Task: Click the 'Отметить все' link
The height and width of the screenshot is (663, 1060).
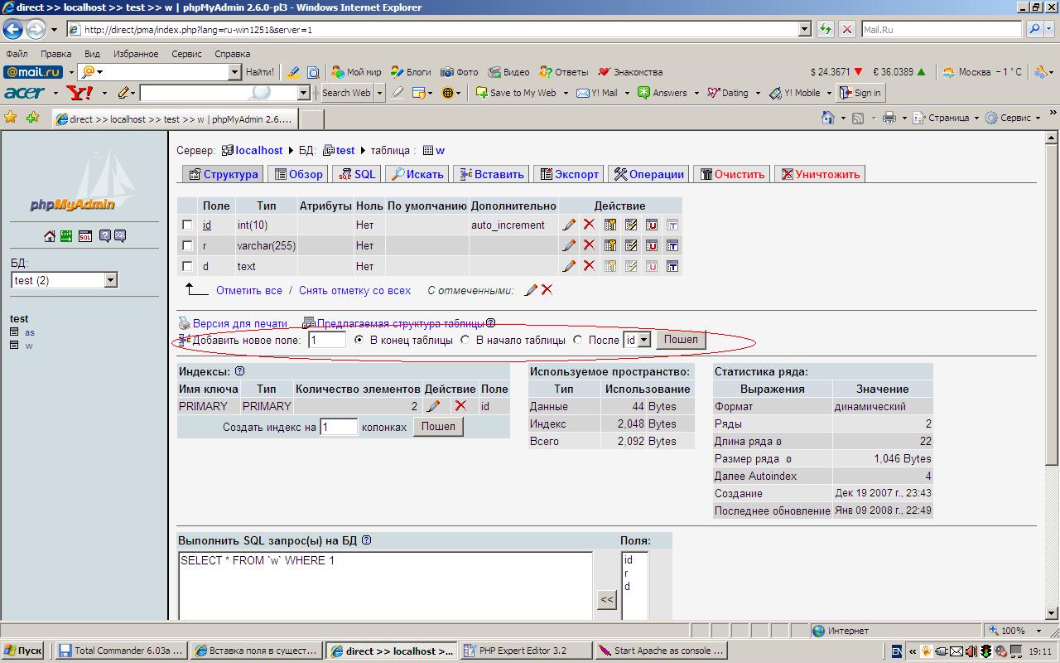Action: click(x=249, y=291)
